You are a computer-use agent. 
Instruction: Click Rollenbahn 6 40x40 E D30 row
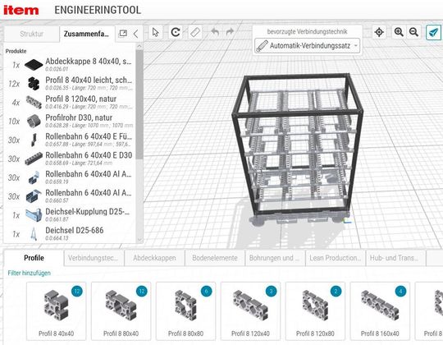click(70, 159)
